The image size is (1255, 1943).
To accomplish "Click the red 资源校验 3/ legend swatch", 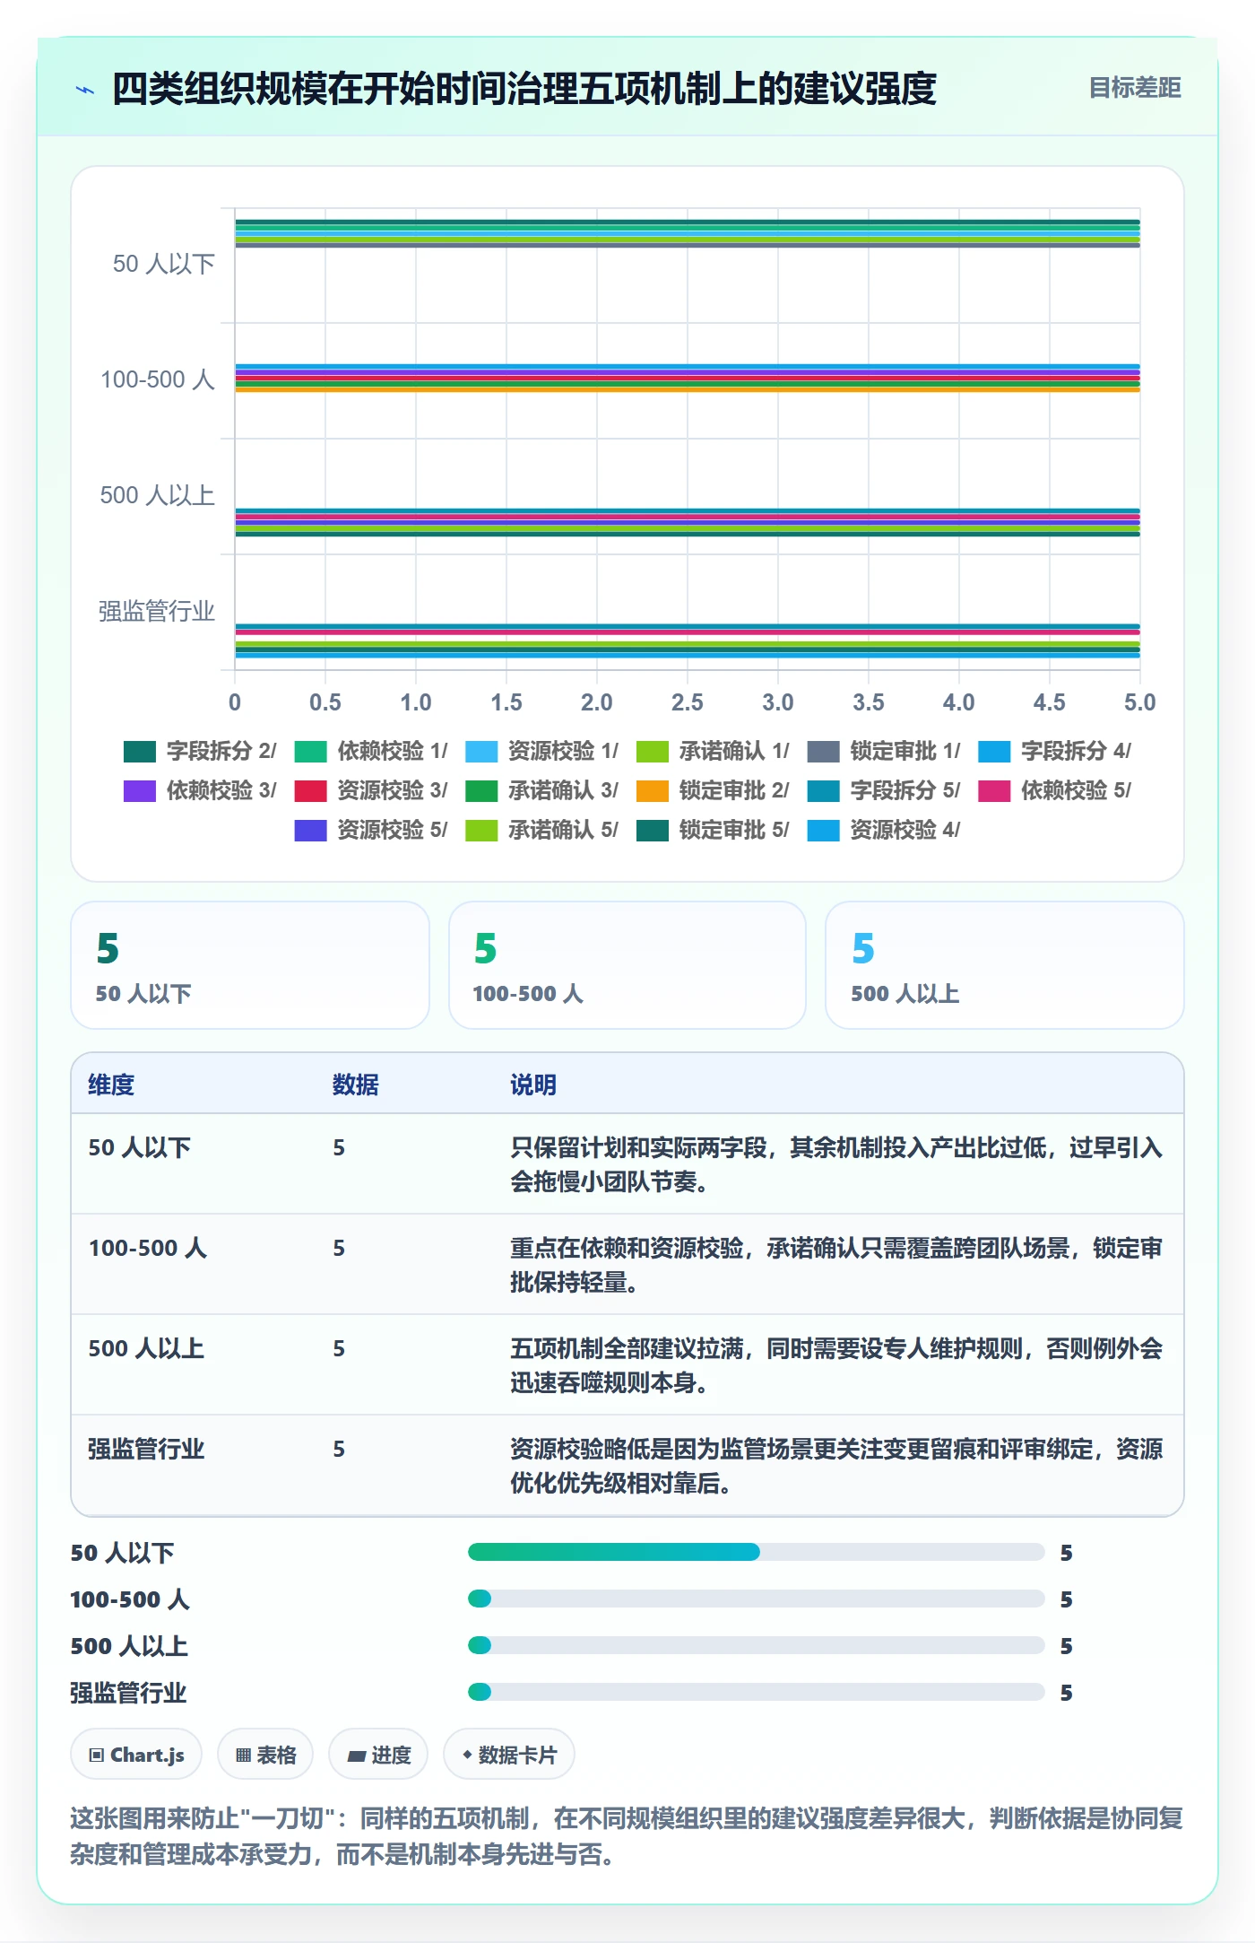I will tap(311, 790).
